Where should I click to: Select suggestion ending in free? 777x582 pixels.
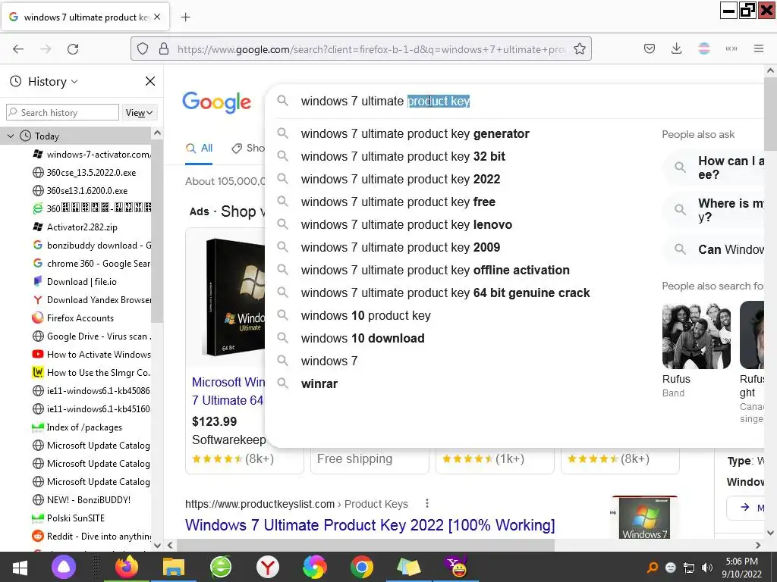pos(398,202)
